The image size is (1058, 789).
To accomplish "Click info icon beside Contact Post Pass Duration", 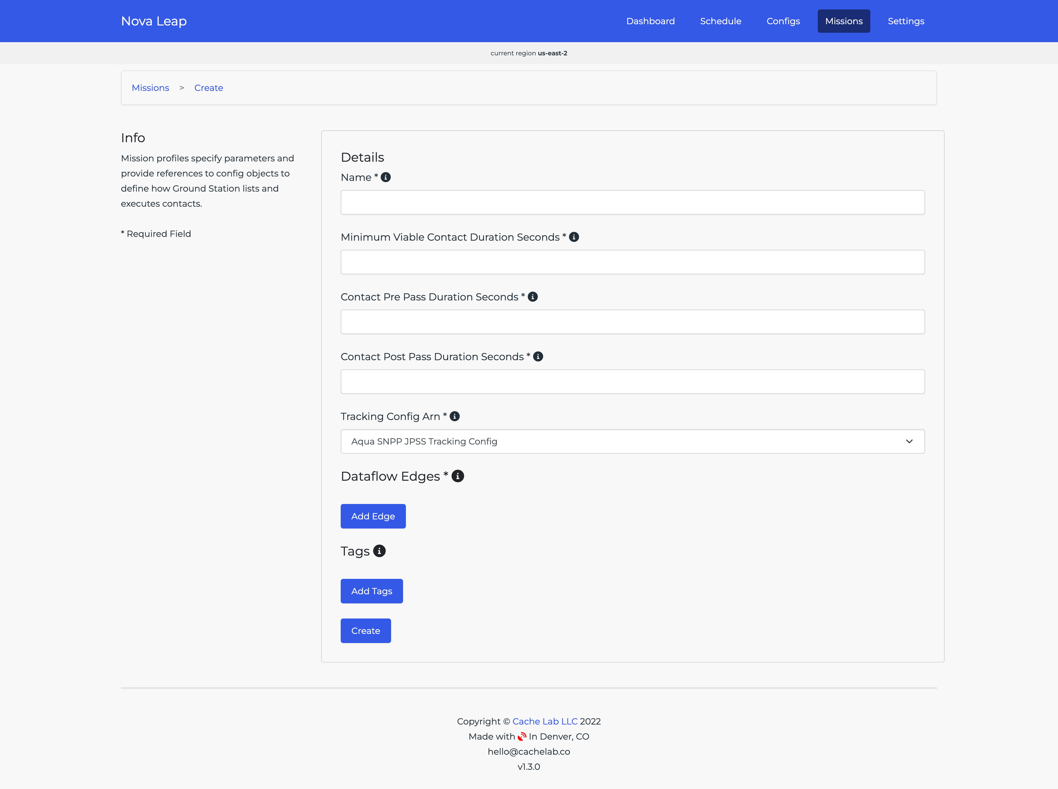I will 538,356.
